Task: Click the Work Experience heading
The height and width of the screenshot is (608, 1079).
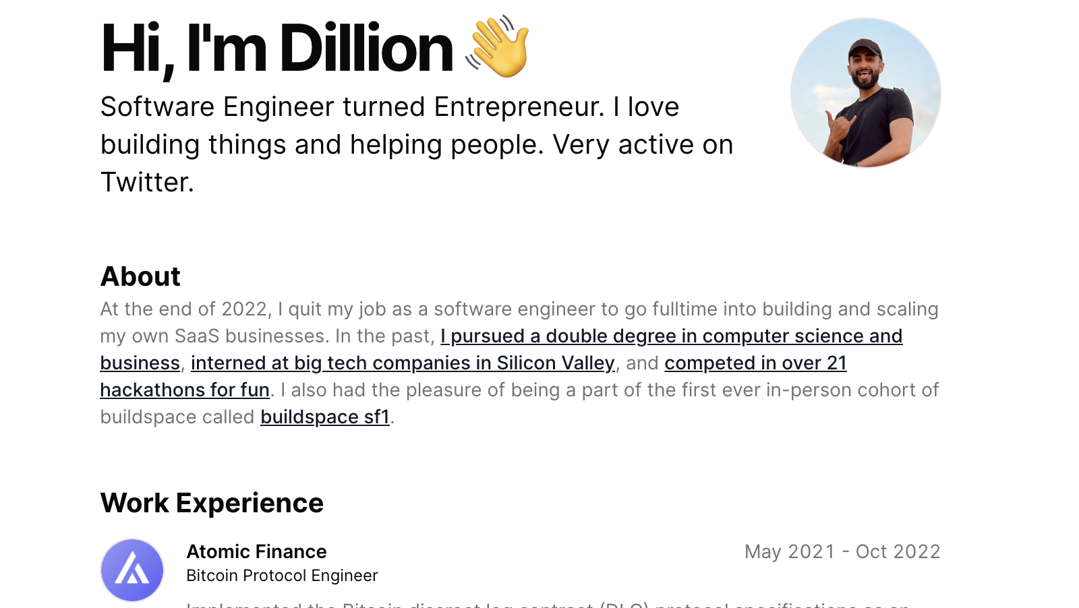Action: pyautogui.click(x=212, y=503)
